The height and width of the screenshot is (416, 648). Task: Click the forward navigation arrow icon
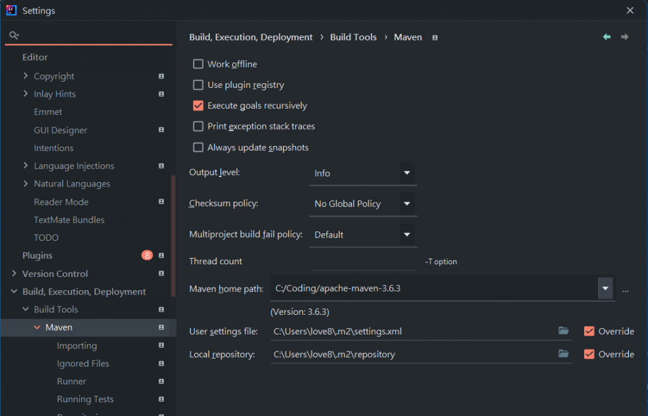tap(625, 37)
